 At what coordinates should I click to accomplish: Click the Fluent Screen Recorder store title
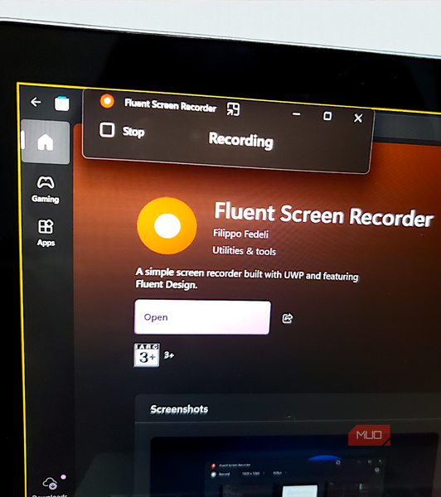323,215
